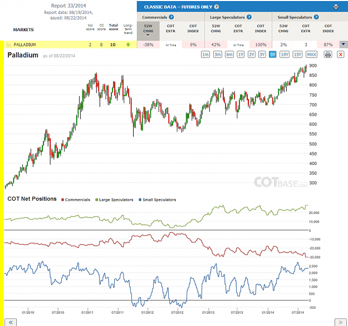Expand the Palladium row dropdown arrow

344,45
